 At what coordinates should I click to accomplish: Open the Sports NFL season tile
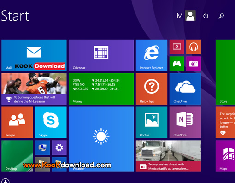[34, 89]
